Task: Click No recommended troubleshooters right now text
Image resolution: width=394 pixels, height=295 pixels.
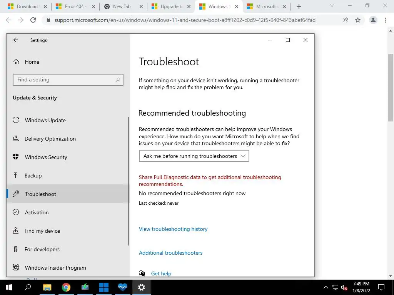Action: coord(192,194)
